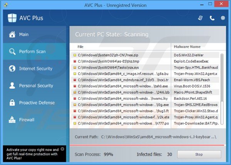Click the File column header
The width and height of the screenshot is (231, 165).
coord(80,47)
